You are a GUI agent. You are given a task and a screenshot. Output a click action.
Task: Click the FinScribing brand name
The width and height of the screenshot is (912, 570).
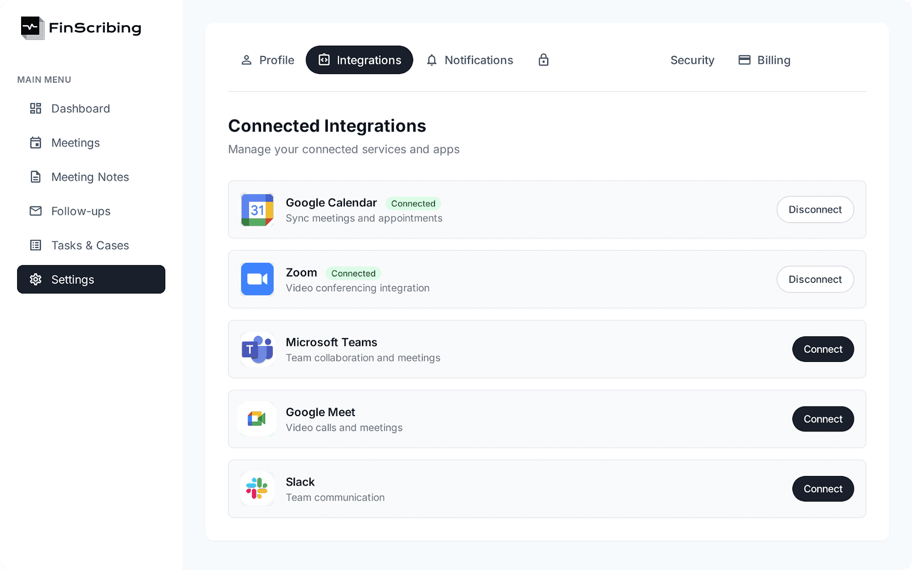[95, 28]
